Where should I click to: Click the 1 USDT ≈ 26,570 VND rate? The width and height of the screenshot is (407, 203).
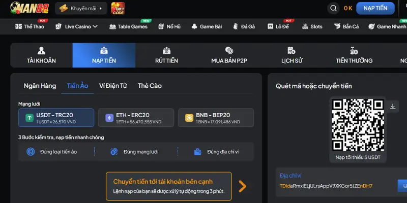(56, 122)
